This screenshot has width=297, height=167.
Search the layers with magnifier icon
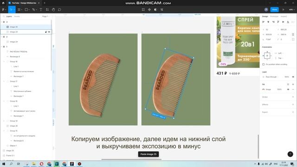point(4,17)
